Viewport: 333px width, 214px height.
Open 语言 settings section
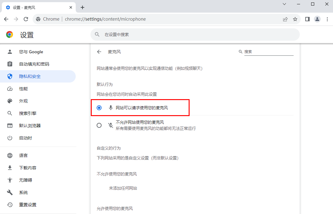pyautogui.click(x=38, y=155)
